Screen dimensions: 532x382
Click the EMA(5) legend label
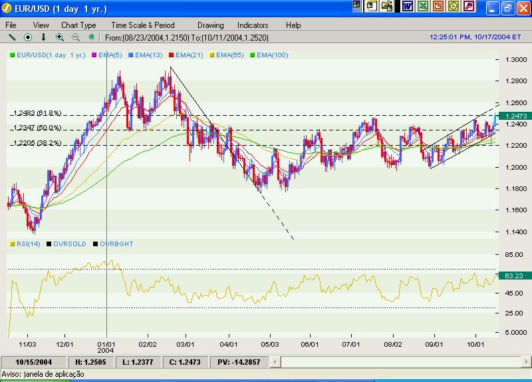click(x=109, y=55)
